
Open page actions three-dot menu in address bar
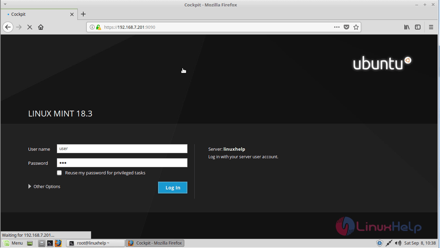point(337,27)
